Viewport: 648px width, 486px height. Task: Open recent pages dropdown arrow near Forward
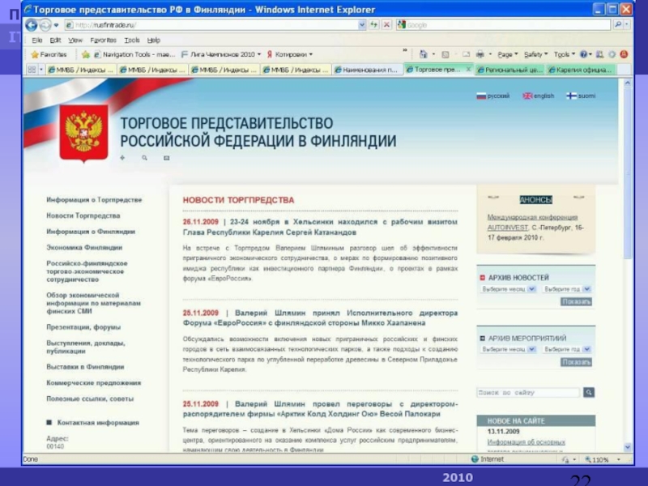tap(56, 25)
